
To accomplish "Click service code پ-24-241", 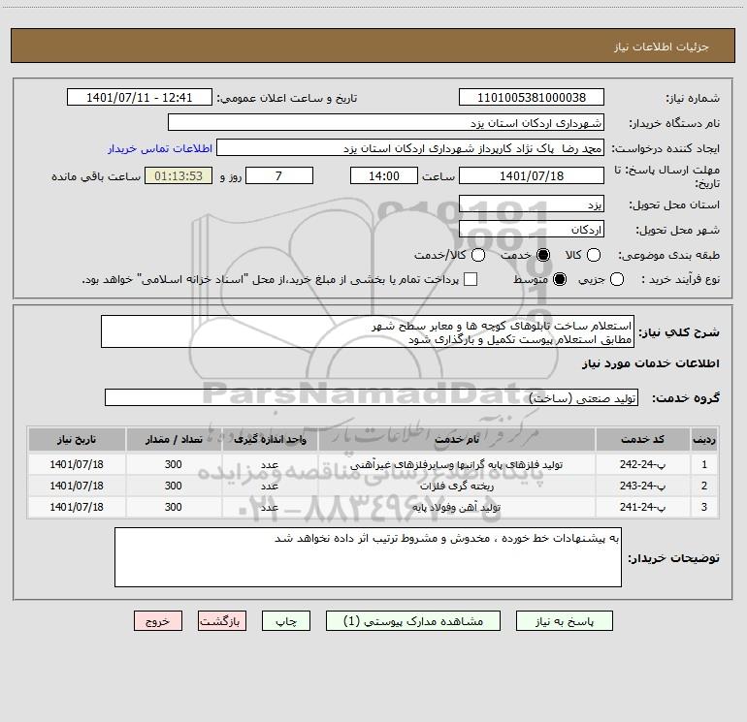I will click(x=642, y=507).
